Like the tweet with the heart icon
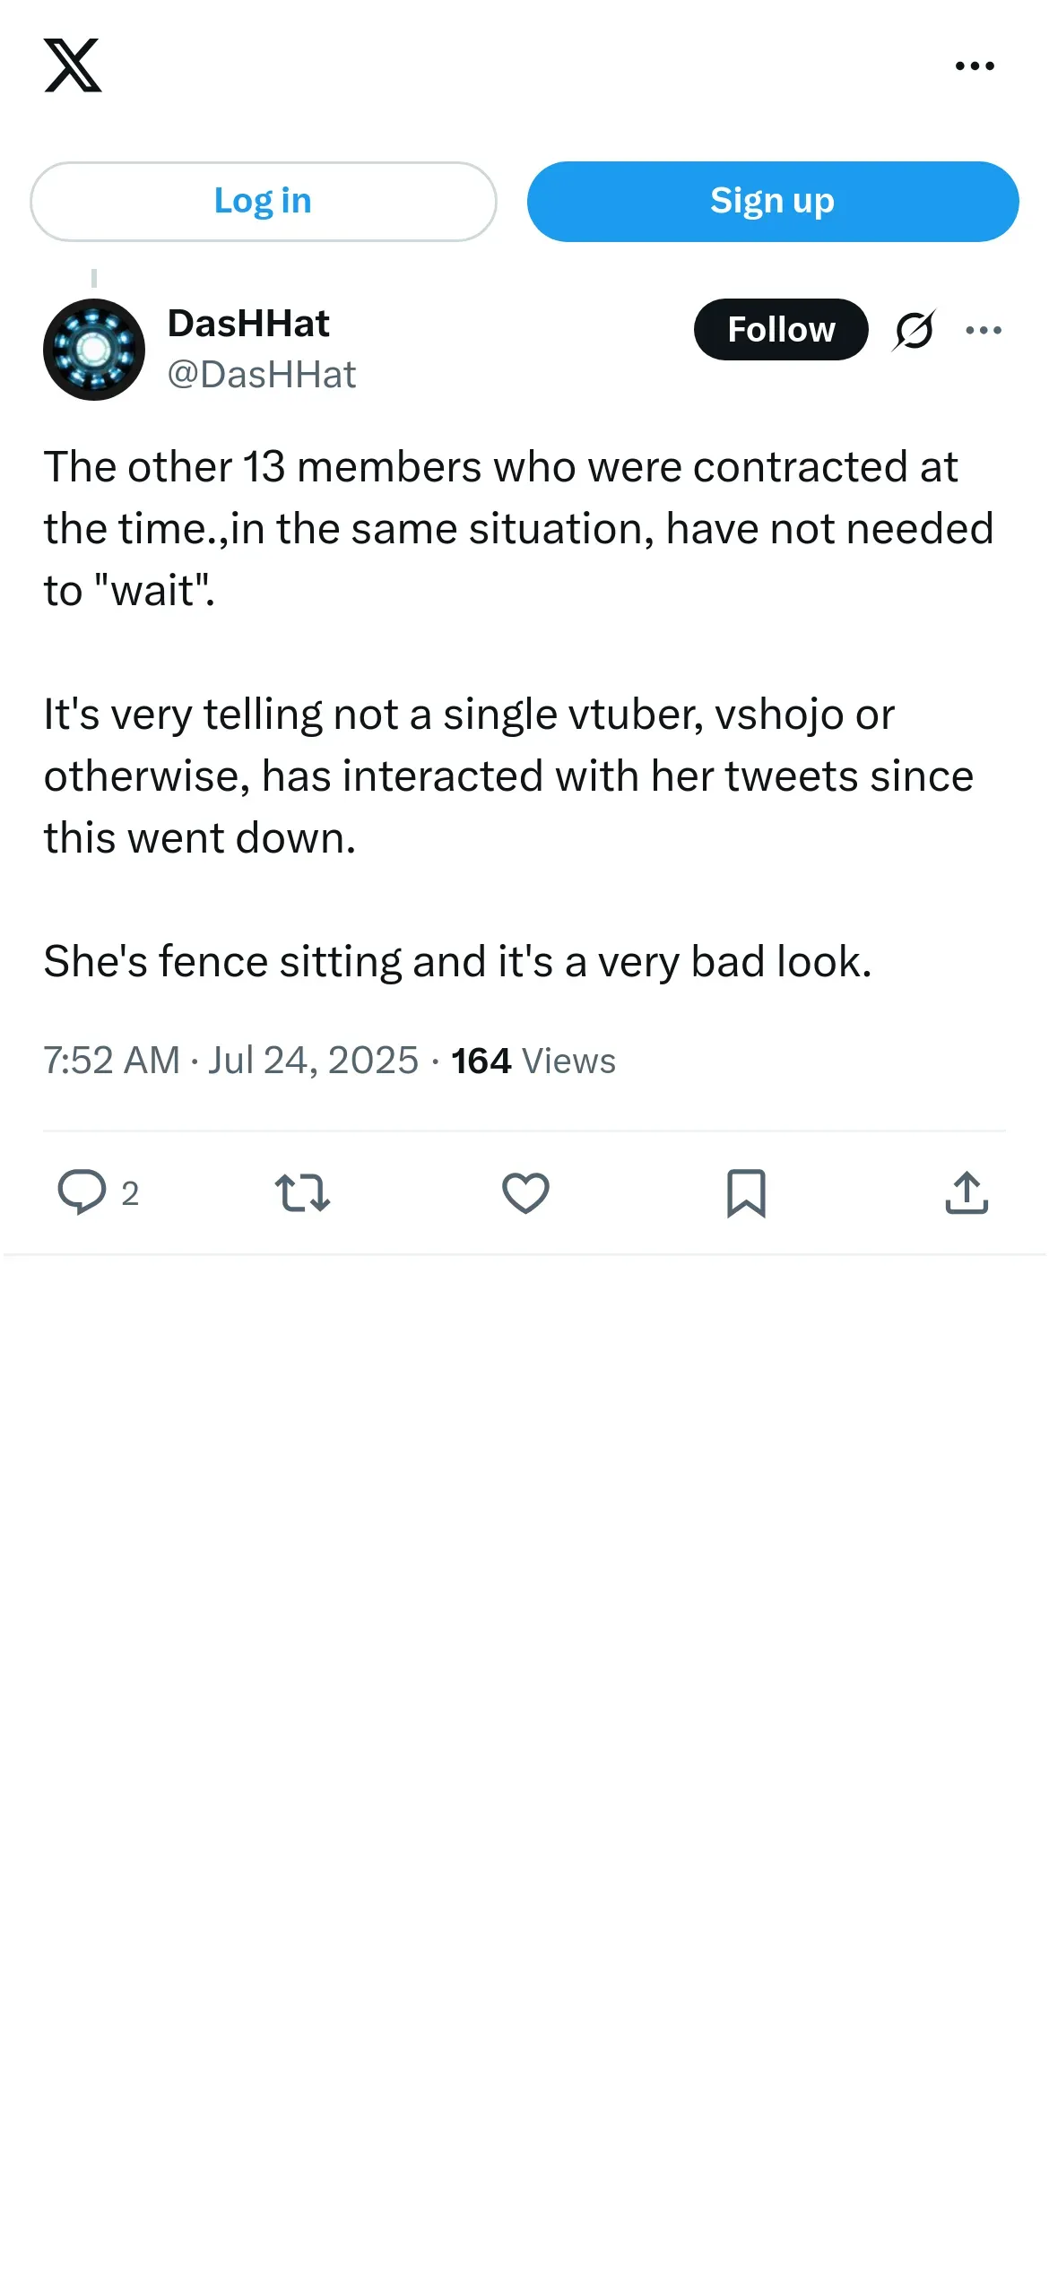 tap(525, 1193)
